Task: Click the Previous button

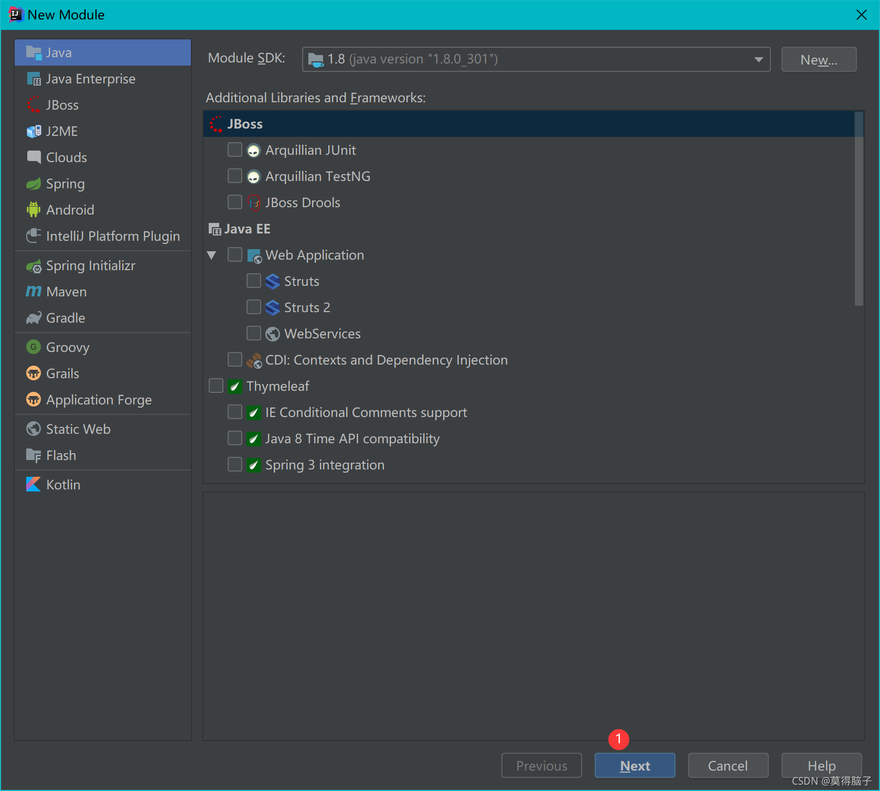Action: tap(541, 766)
